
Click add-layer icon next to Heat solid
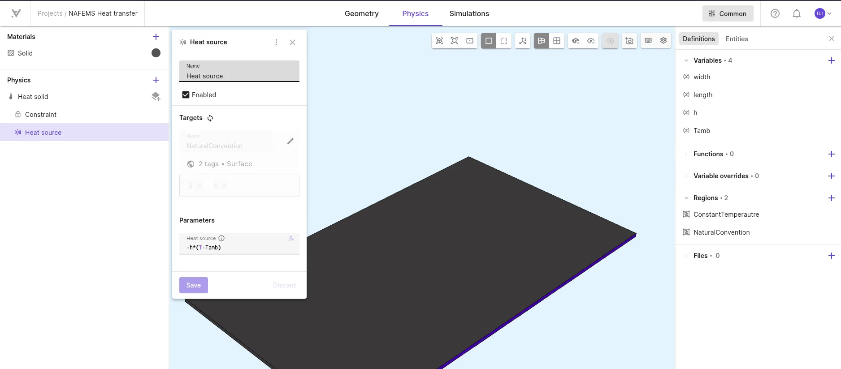click(156, 96)
